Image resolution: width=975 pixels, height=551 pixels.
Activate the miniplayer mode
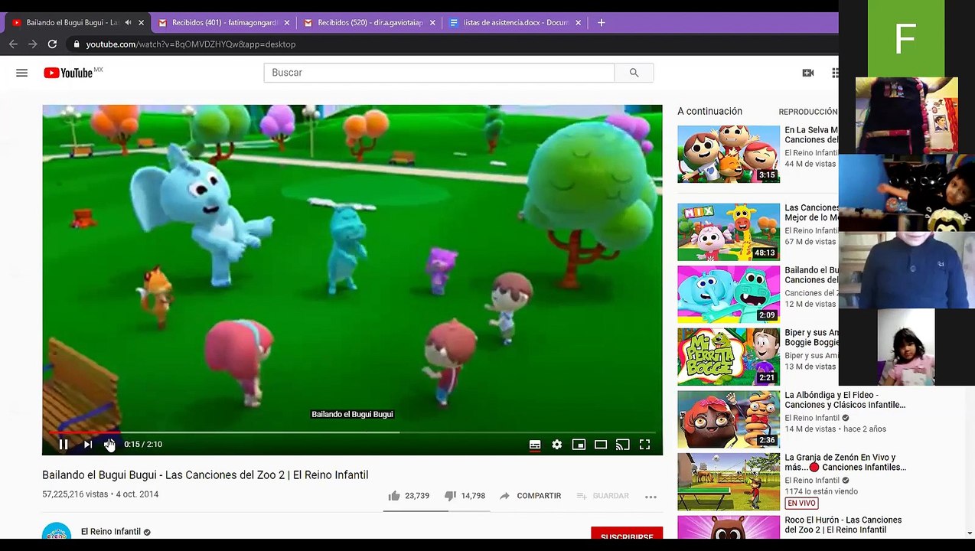(579, 445)
